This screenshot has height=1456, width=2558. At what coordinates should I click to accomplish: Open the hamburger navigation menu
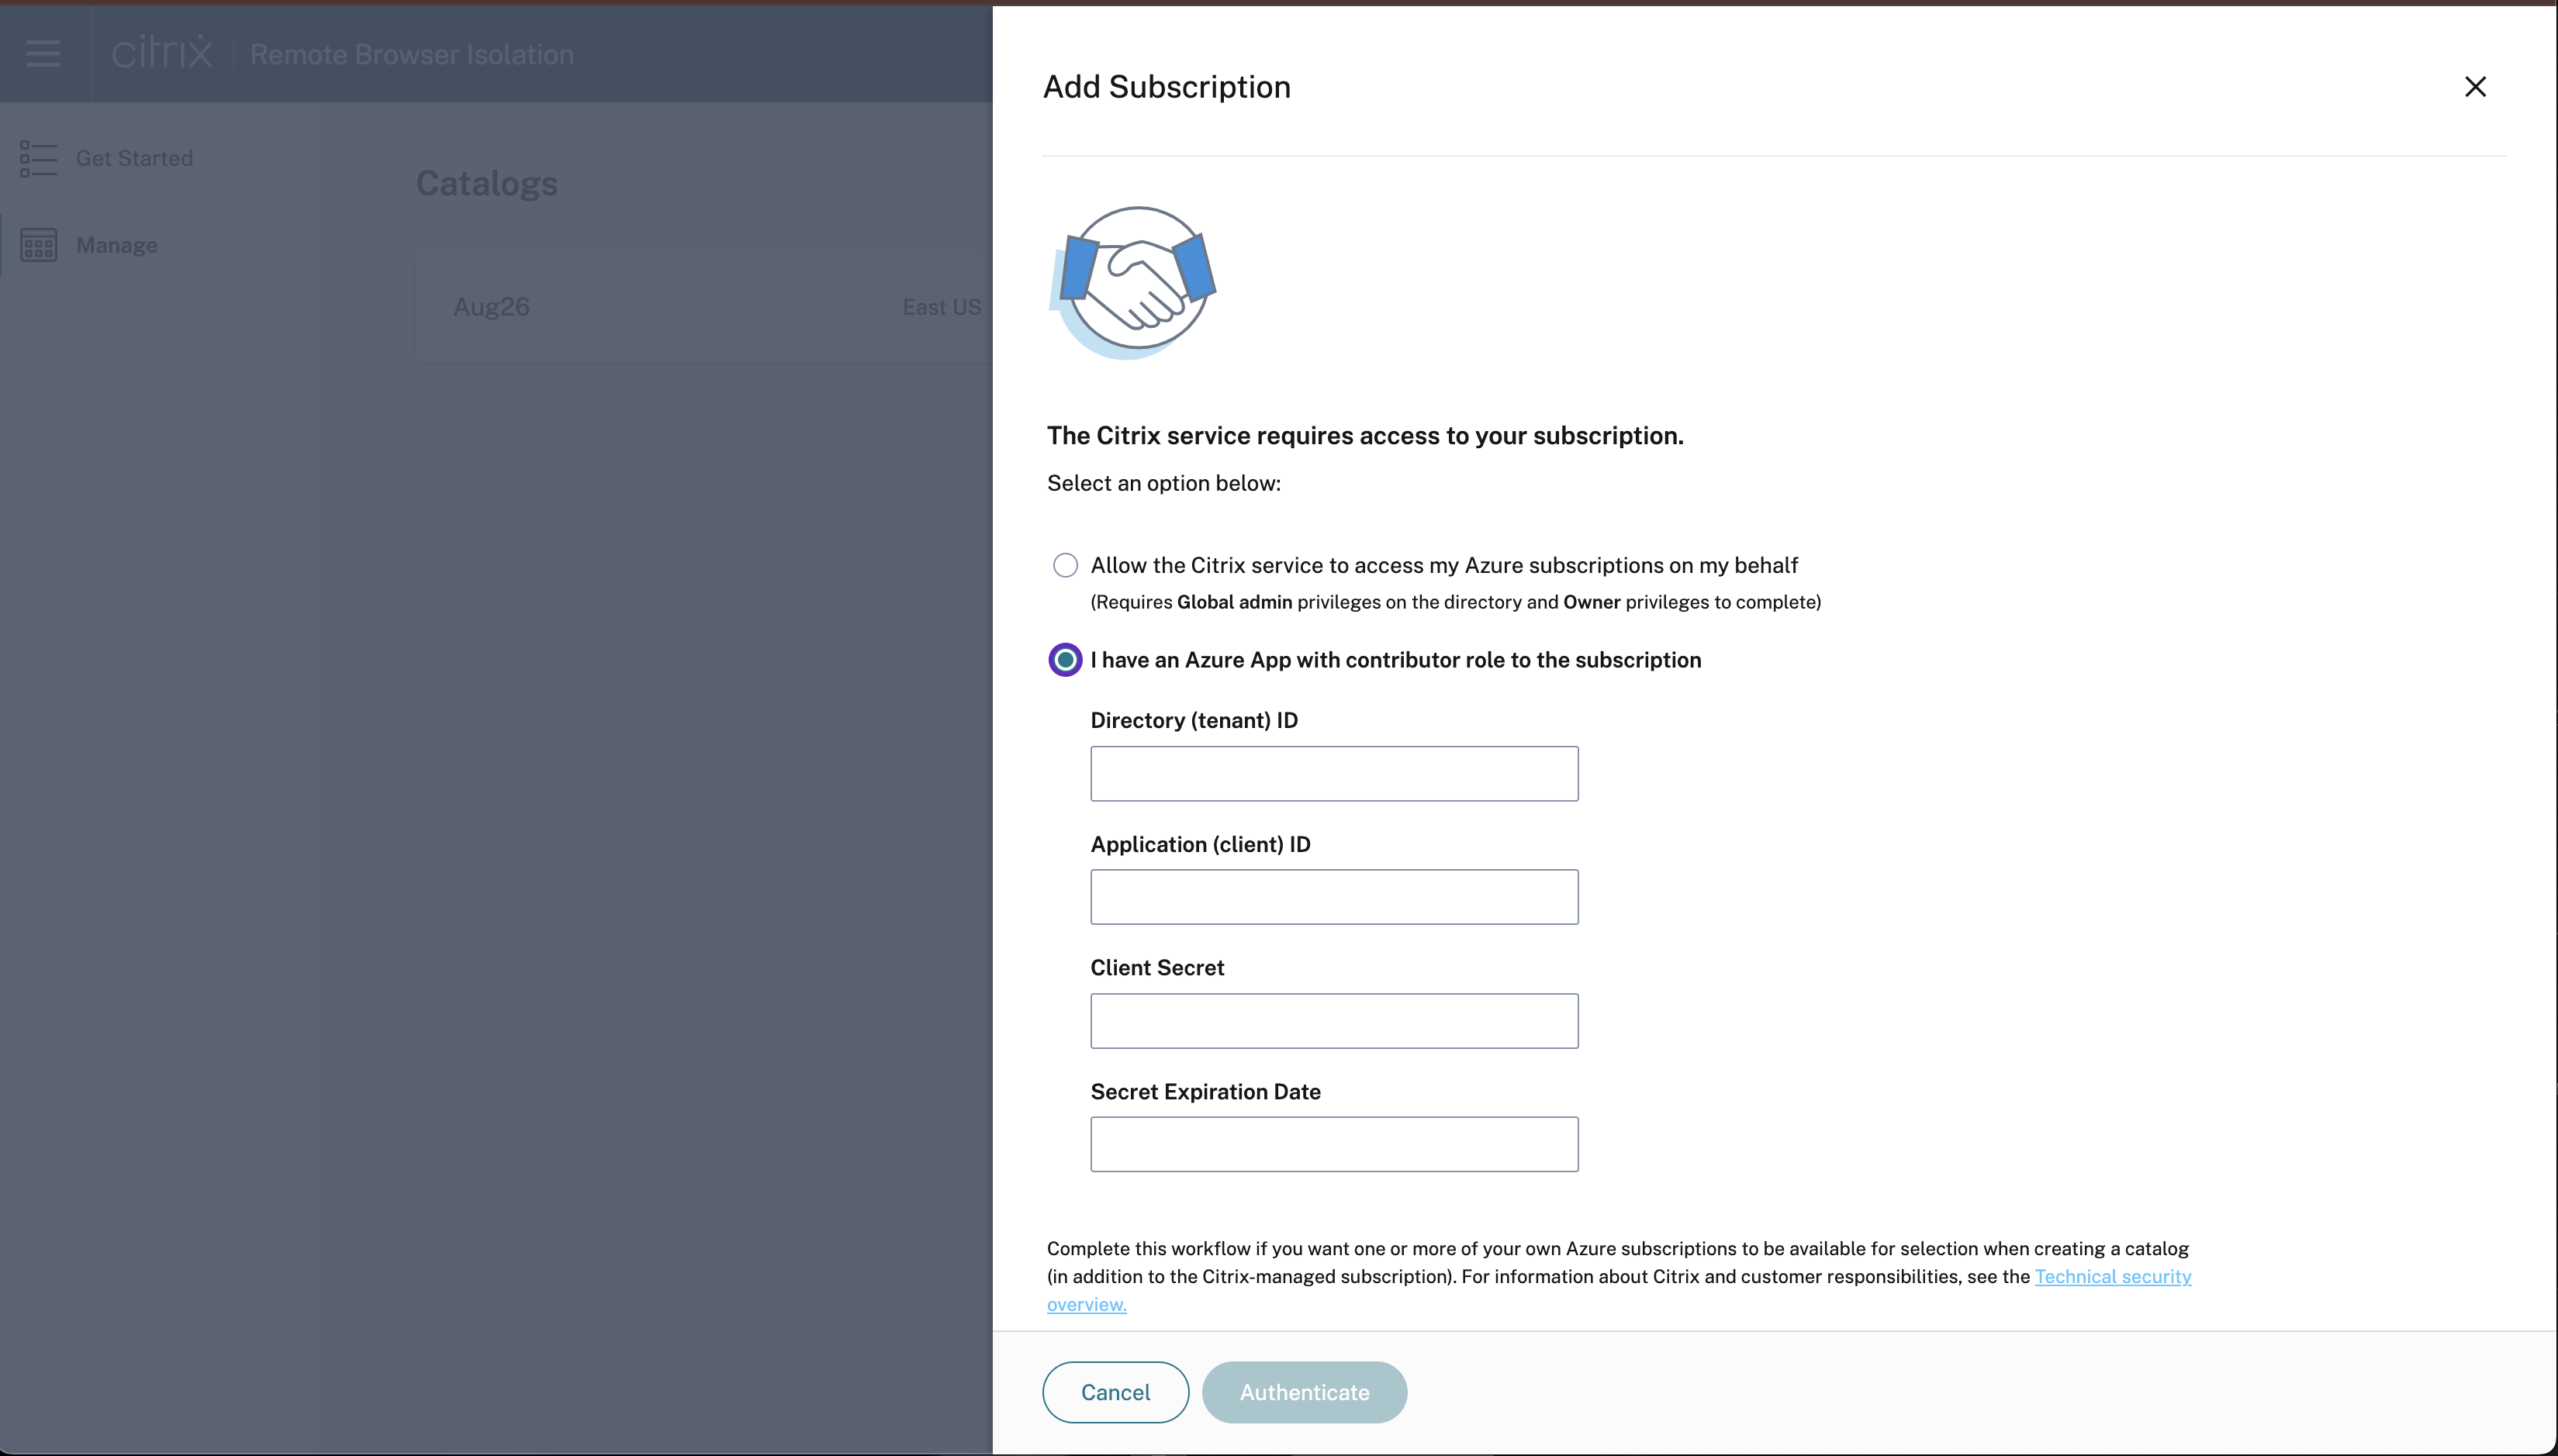[x=43, y=54]
